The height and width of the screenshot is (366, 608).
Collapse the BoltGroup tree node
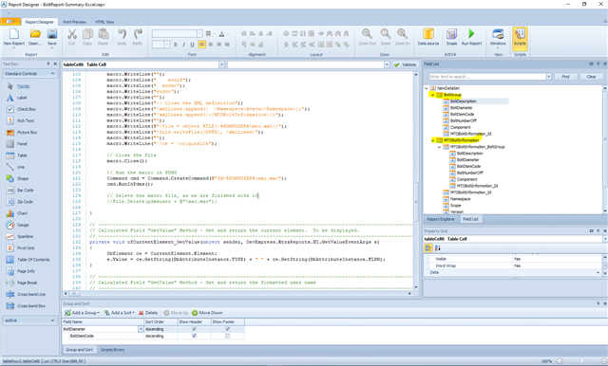pyautogui.click(x=433, y=95)
